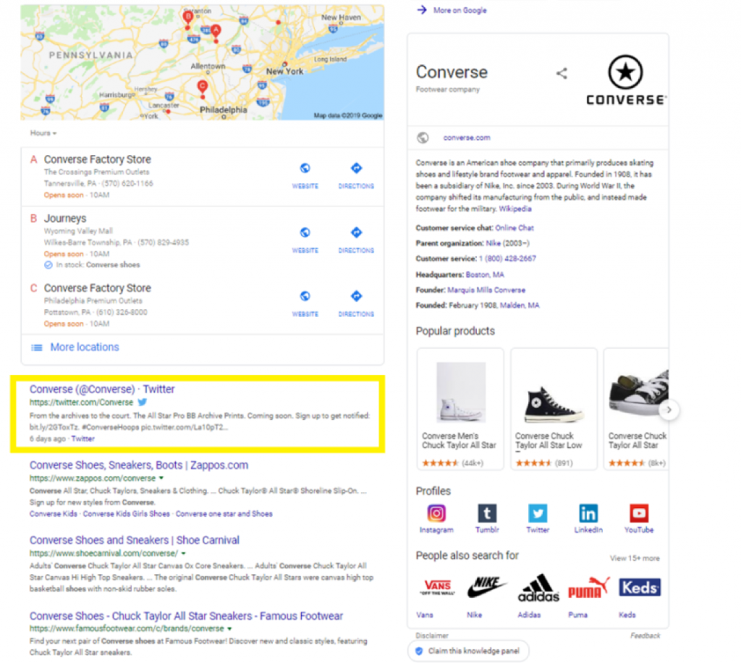The image size is (741, 663).
Task: Click View 15+ more link
Action: coord(634,559)
